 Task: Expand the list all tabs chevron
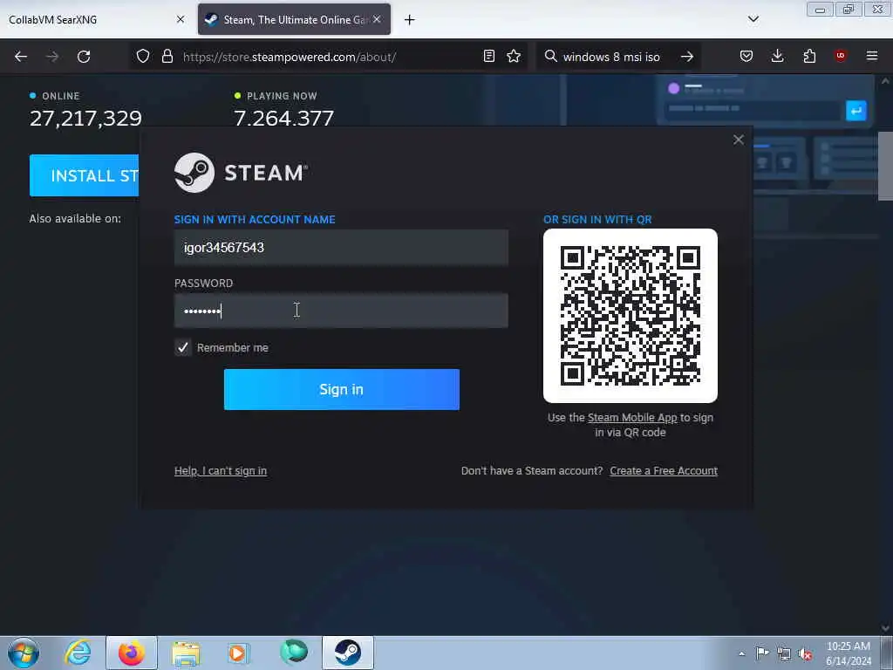click(x=753, y=19)
